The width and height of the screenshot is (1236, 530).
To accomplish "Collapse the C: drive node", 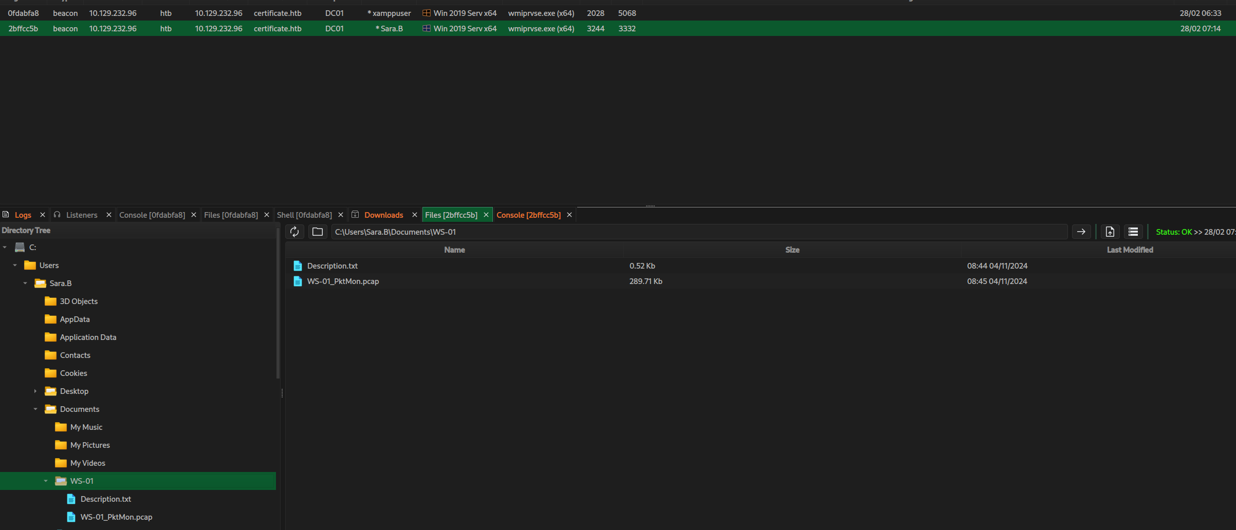I will (5, 247).
